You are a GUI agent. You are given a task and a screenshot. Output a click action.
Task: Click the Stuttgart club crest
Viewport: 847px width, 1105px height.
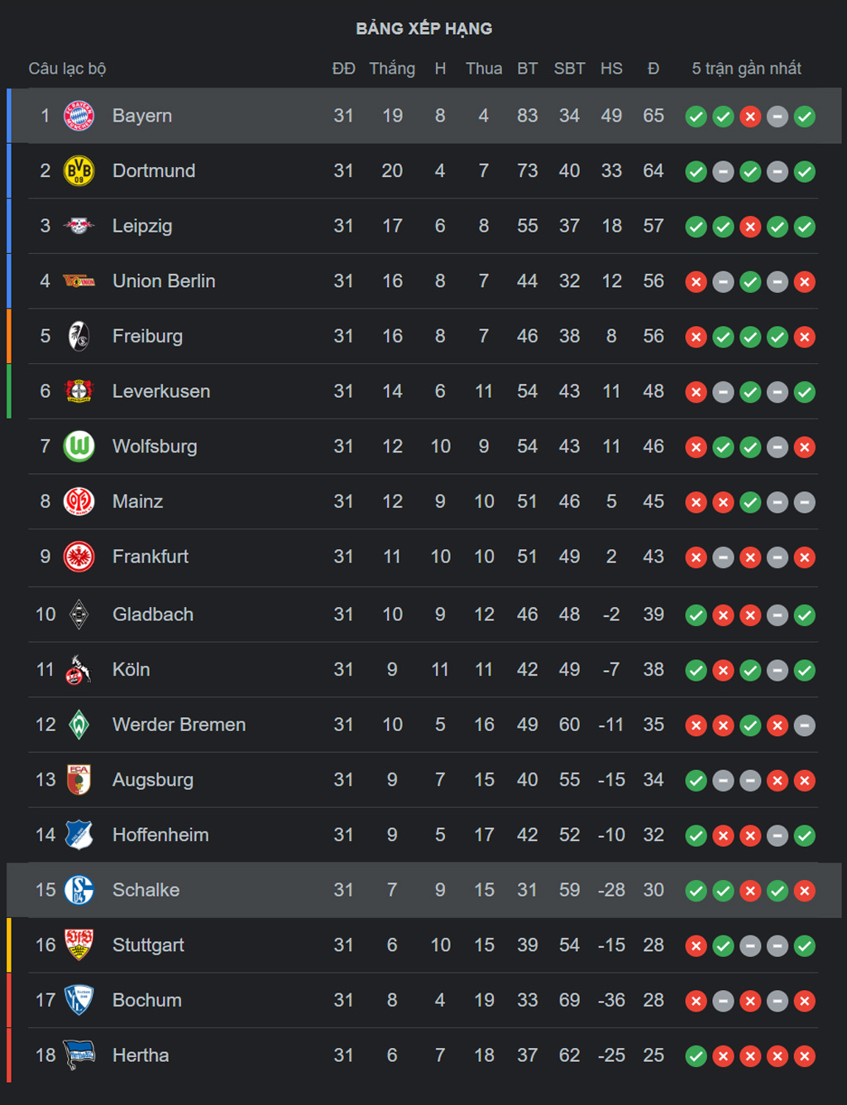79,945
